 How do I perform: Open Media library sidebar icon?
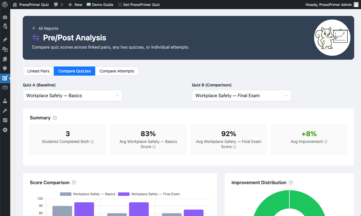5,49
